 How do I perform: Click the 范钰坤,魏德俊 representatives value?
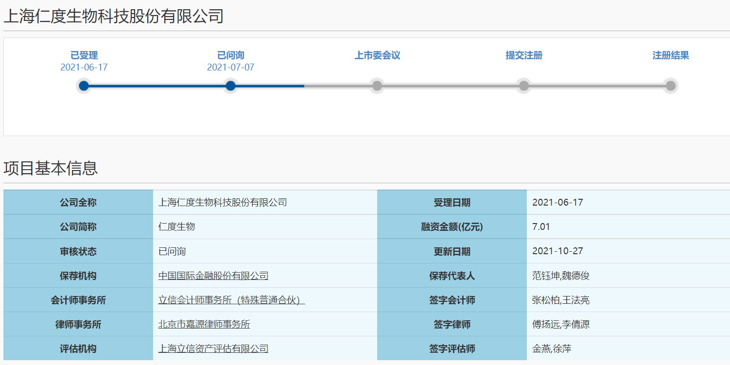click(x=561, y=276)
